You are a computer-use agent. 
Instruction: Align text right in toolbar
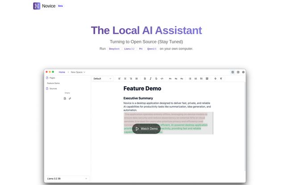tap(131, 79)
